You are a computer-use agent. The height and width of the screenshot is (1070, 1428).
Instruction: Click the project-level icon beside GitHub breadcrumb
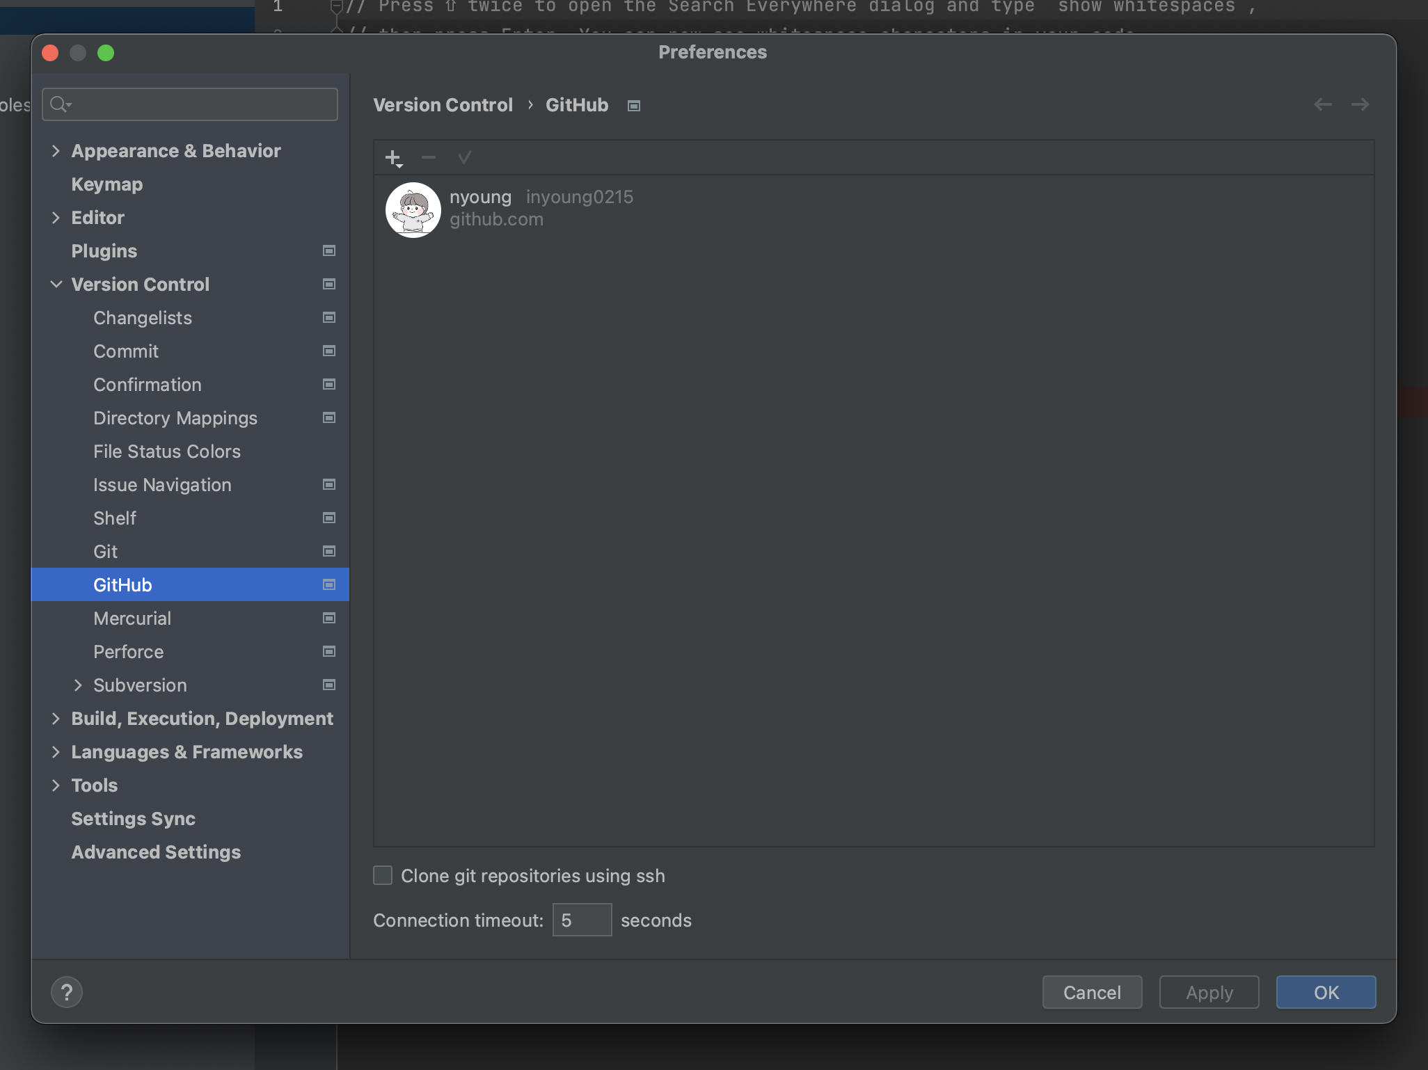click(x=634, y=106)
